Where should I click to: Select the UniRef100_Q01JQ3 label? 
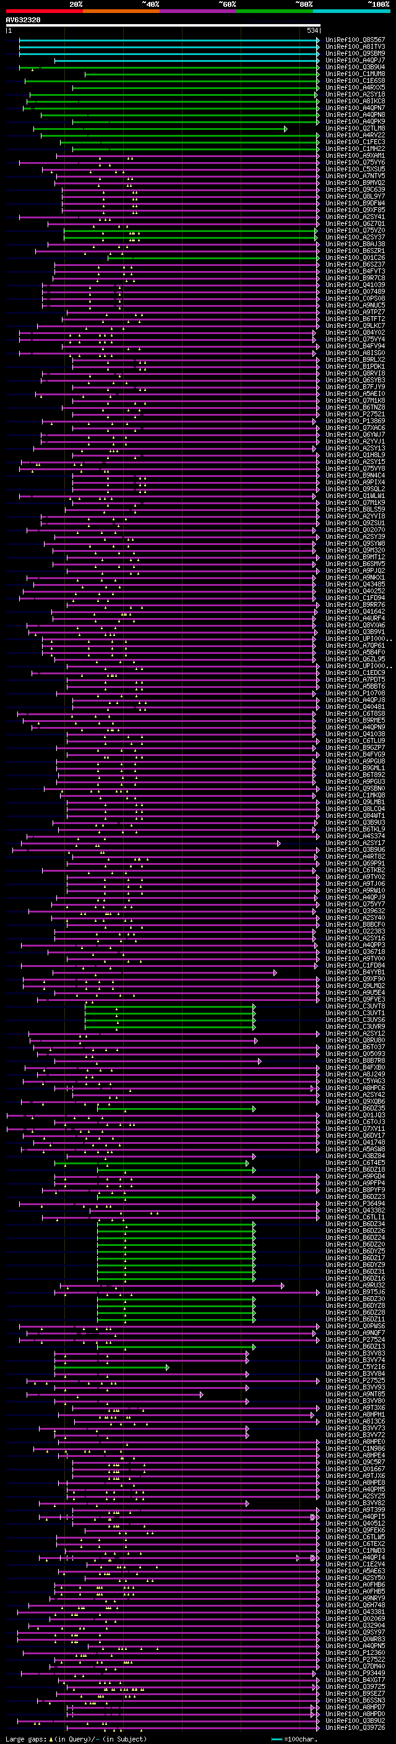pos(355,1115)
